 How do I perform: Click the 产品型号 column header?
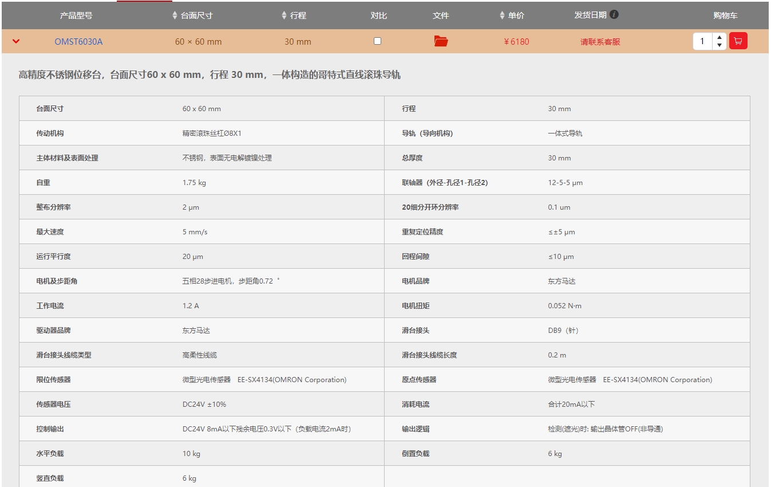76,15
